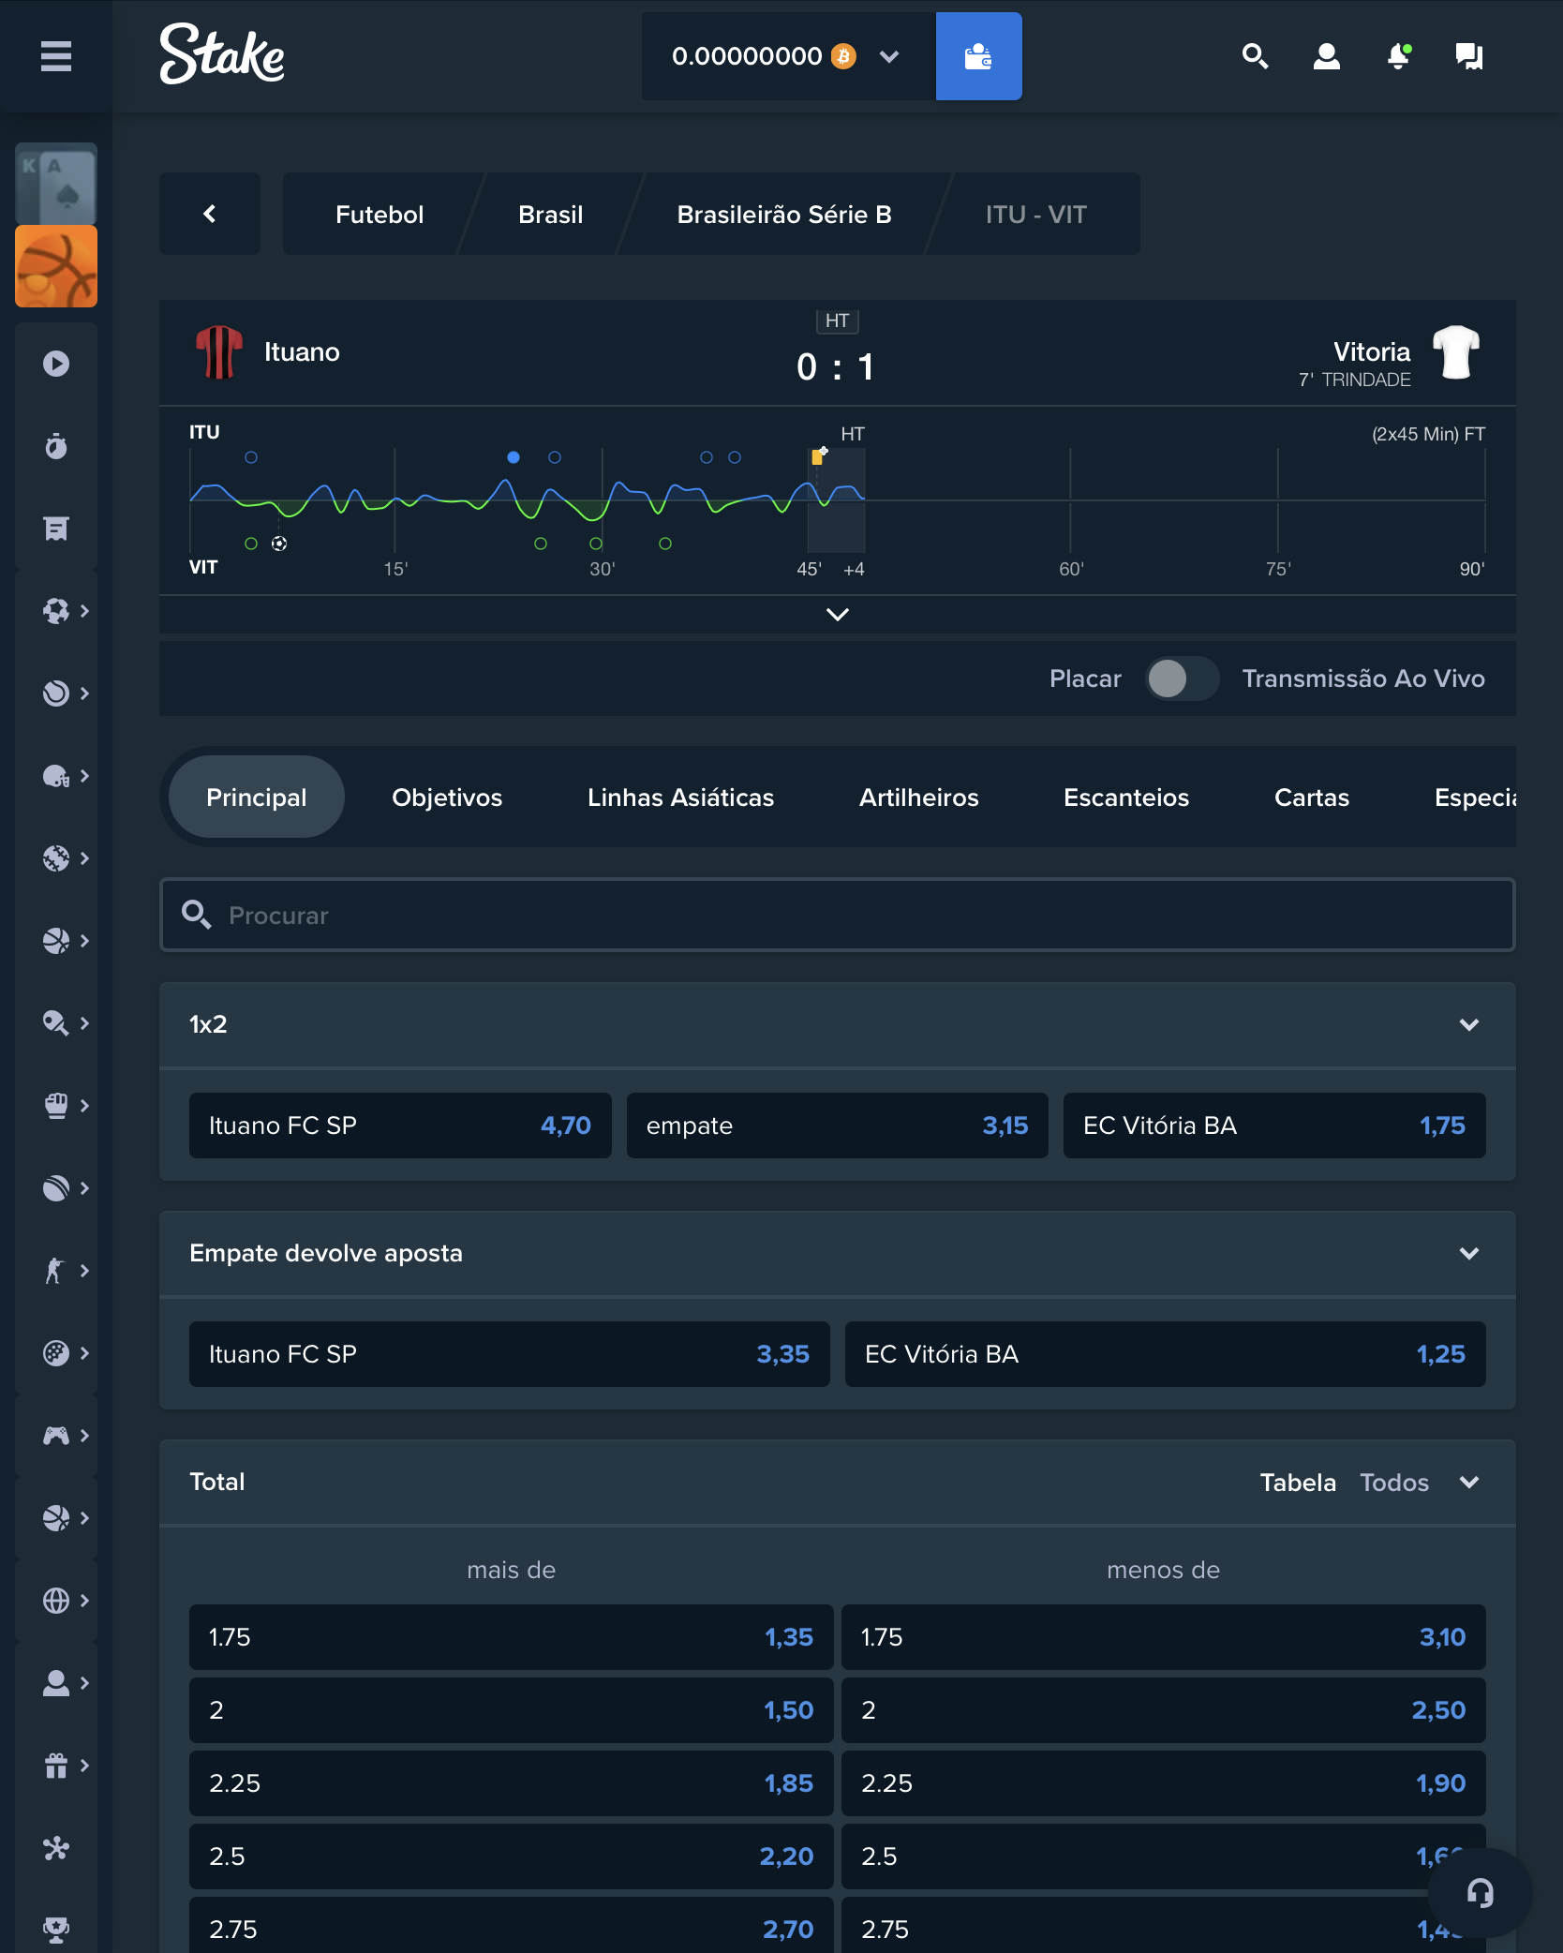Toggle Placar / Transmissão Ao Vivo switch
The image size is (1563, 1953).
point(1182,678)
